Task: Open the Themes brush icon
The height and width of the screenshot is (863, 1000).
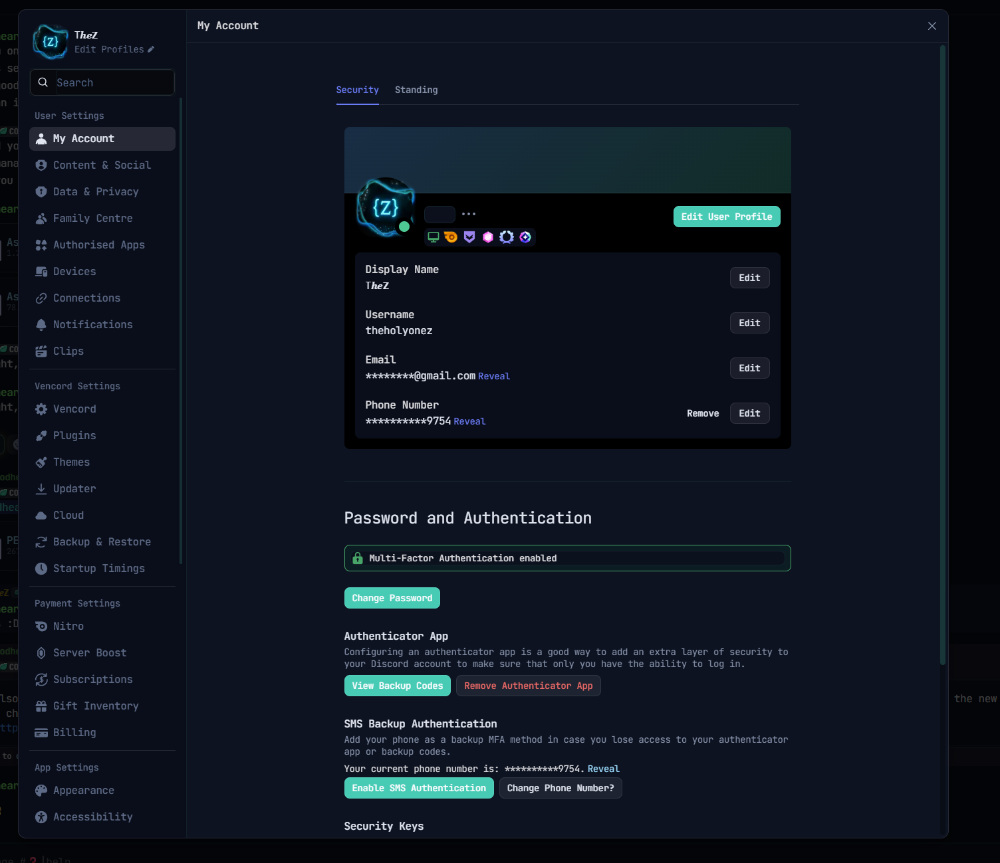Action: [41, 462]
